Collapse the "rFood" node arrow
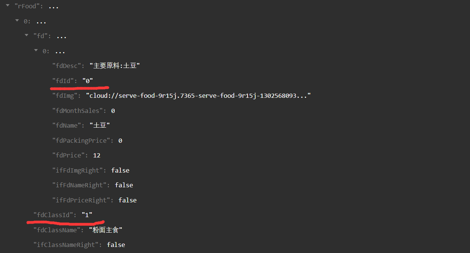 pos(8,5)
